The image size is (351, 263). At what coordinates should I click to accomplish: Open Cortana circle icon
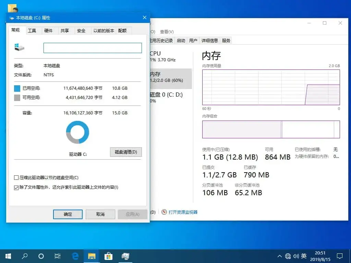[41, 256]
